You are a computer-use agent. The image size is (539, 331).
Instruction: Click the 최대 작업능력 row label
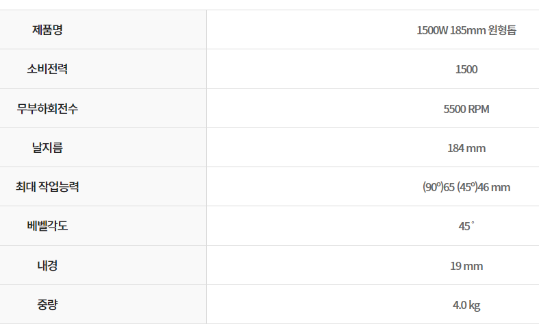click(47, 186)
